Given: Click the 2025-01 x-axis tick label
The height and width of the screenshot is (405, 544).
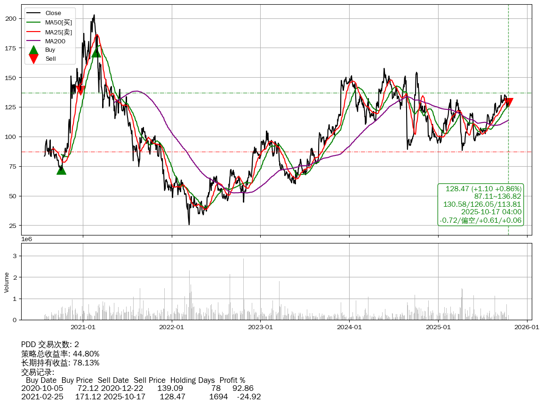Looking at the screenshot, I should pyautogui.click(x=438, y=327).
